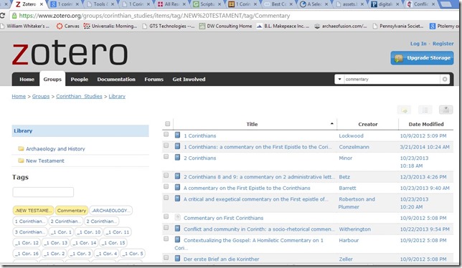Open the Home nav item
Image resolution: width=462 pixels, height=268 pixels.
coord(27,80)
